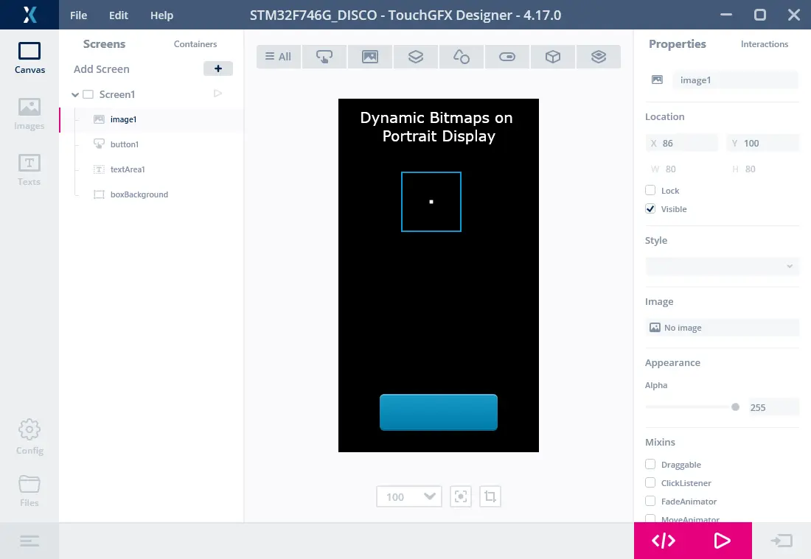Switch to the Interactions tab
Screen dimensions: 811x559
764,44
